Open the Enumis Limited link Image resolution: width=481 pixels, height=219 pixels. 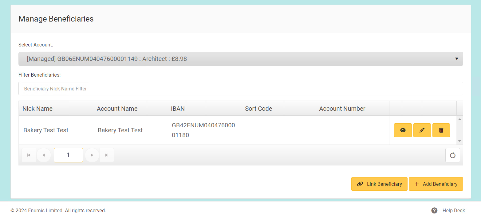(45, 211)
